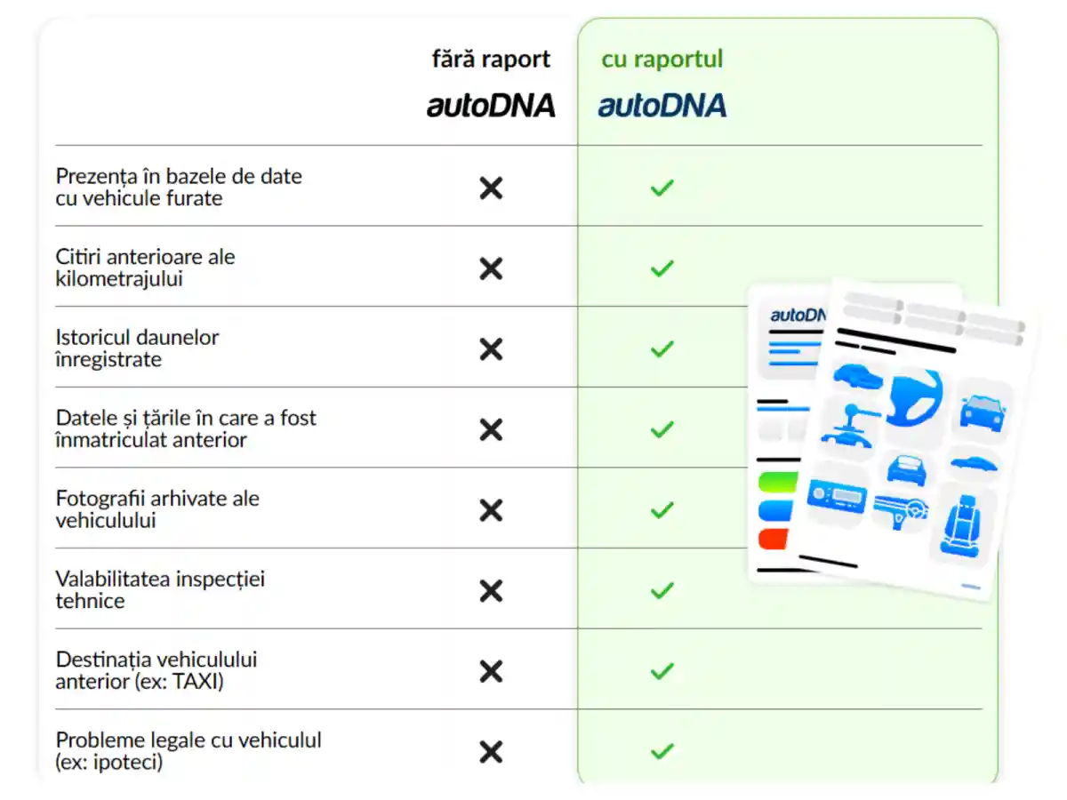The width and height of the screenshot is (1067, 800).
Task: Click the blue autoDNA logo under cu raportul
Action: [x=662, y=106]
